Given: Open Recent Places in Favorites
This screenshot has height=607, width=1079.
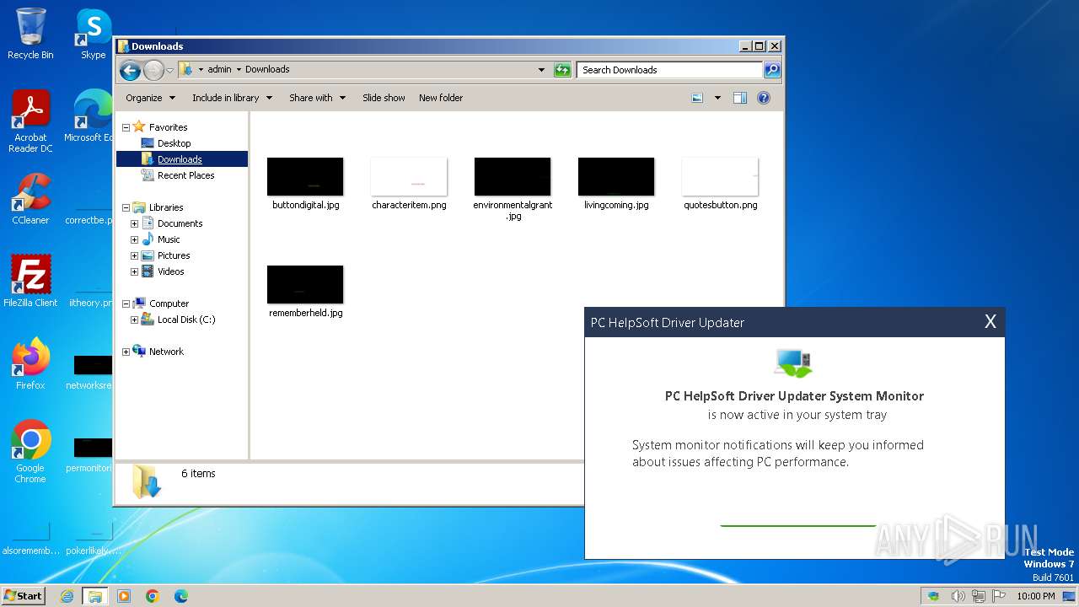Looking at the screenshot, I should coord(185,175).
